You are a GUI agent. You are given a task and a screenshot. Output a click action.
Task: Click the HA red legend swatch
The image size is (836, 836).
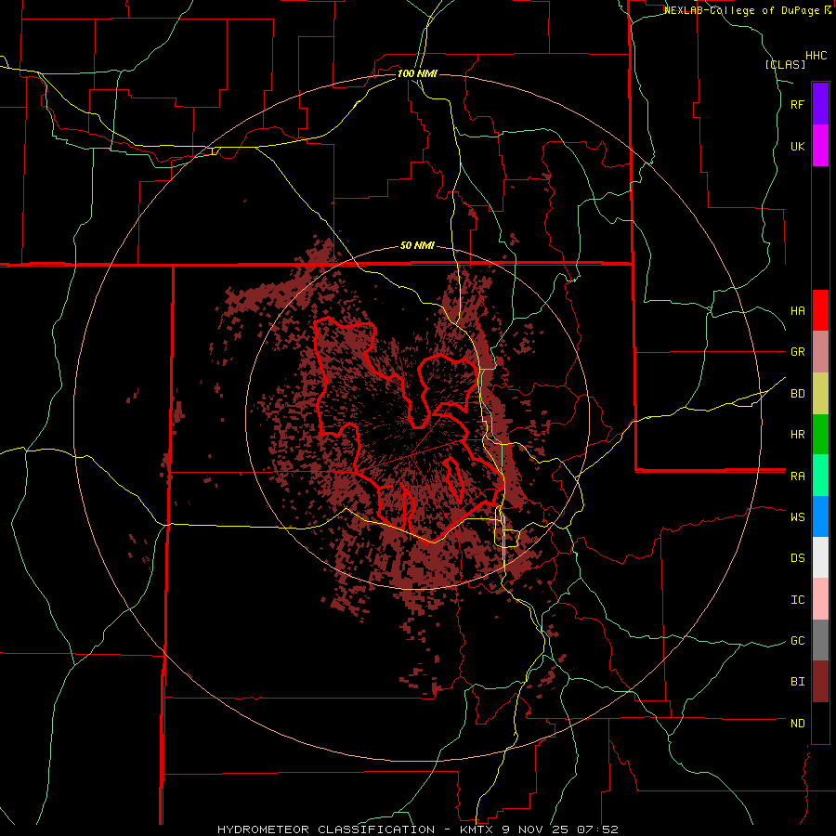820,310
